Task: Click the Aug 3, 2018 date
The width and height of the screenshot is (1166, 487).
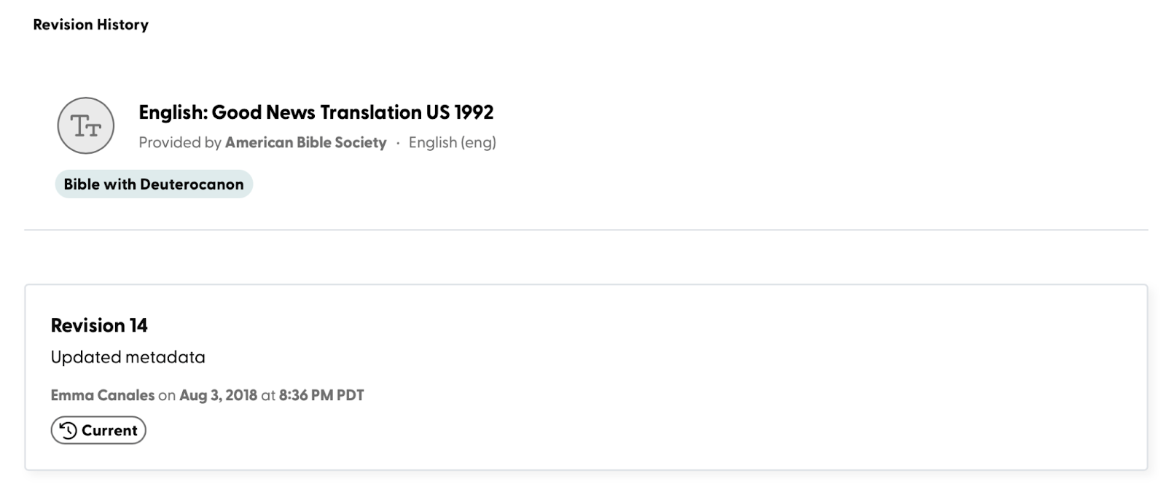Action: click(x=218, y=395)
